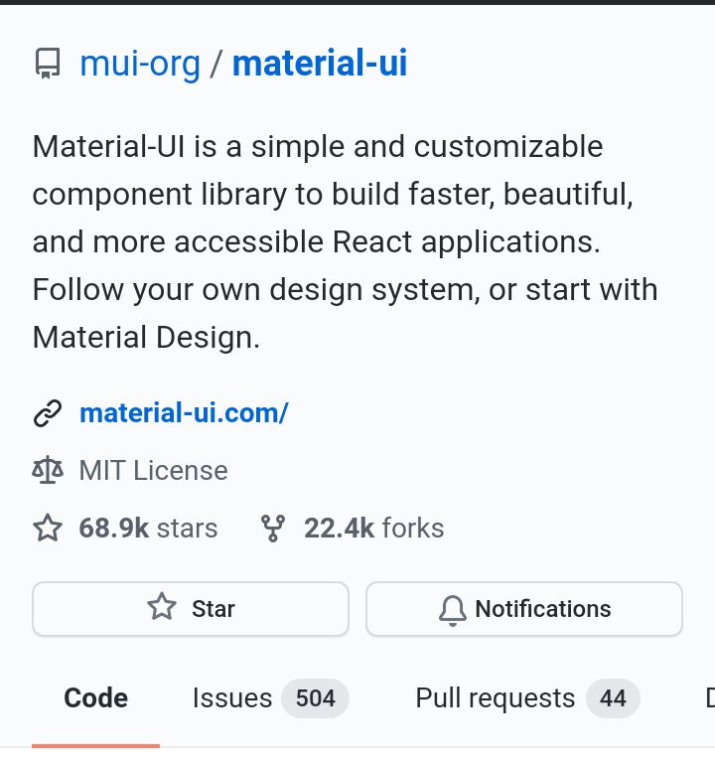Viewport: 715px width, 765px height.
Task: Open the material-ui repository name link
Action: [320, 63]
